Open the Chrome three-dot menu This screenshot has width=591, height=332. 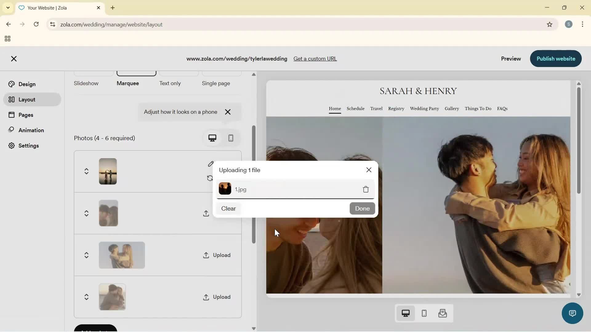tap(583, 24)
